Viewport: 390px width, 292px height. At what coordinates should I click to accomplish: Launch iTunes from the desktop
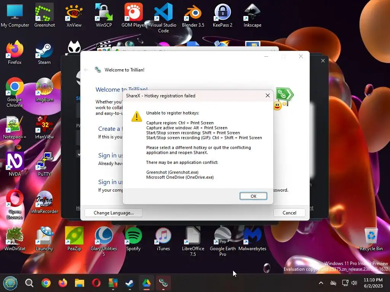163,239
